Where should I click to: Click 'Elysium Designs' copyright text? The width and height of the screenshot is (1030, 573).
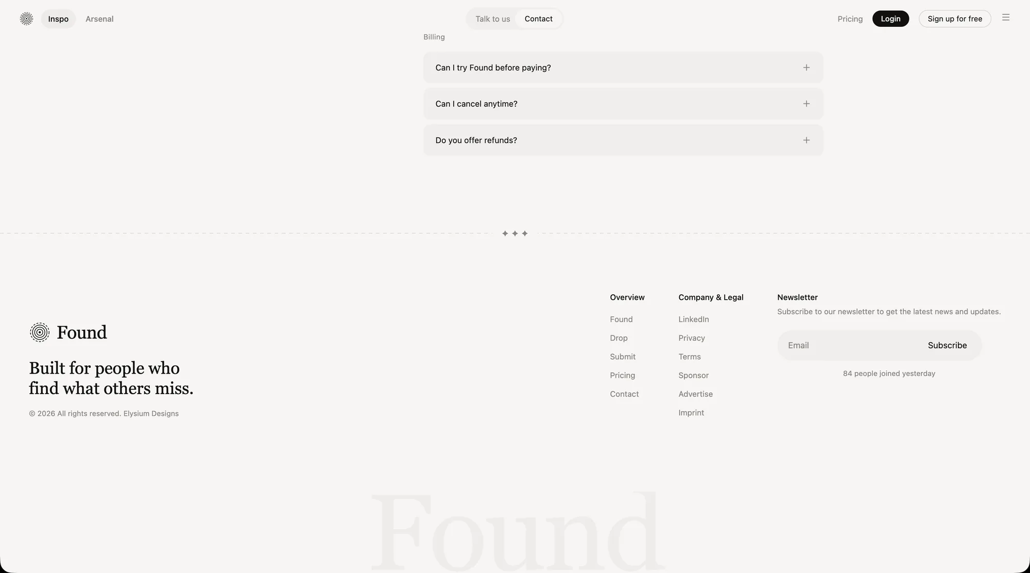(x=151, y=414)
